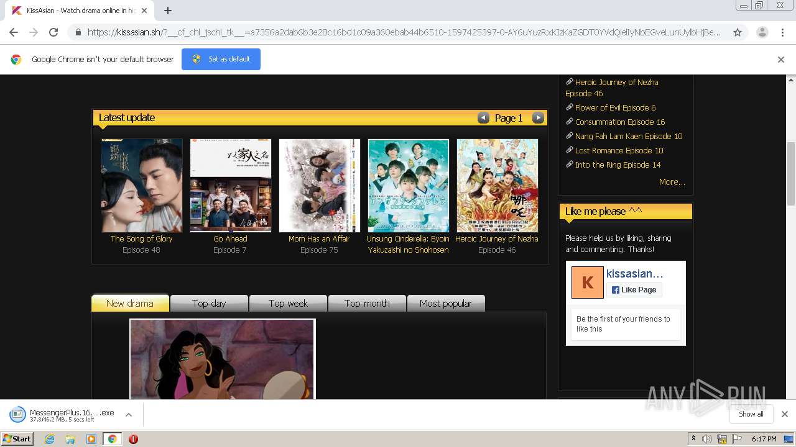This screenshot has height=447, width=796.
Task: Open Chrome three-dot menu
Action: [783, 32]
